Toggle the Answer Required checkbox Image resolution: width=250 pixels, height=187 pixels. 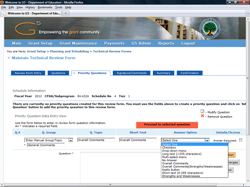pyautogui.click(x=241, y=140)
